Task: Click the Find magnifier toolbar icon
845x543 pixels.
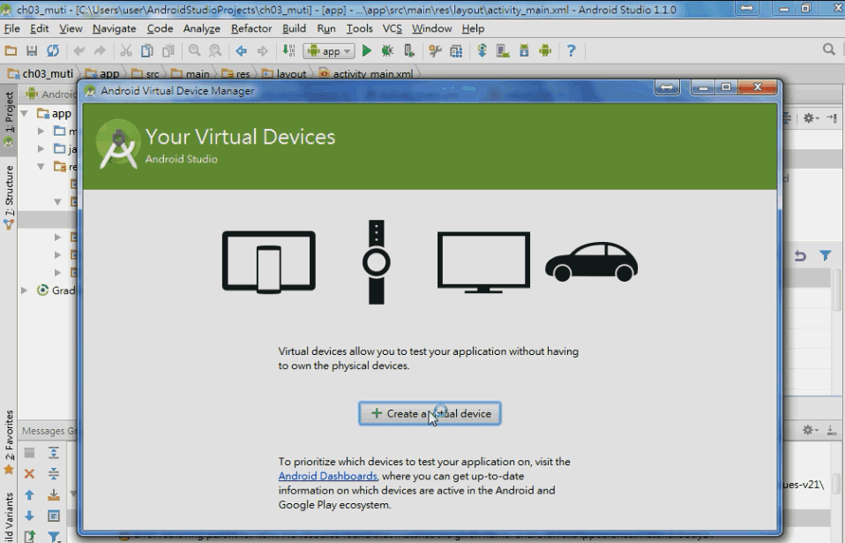Action: (x=194, y=50)
